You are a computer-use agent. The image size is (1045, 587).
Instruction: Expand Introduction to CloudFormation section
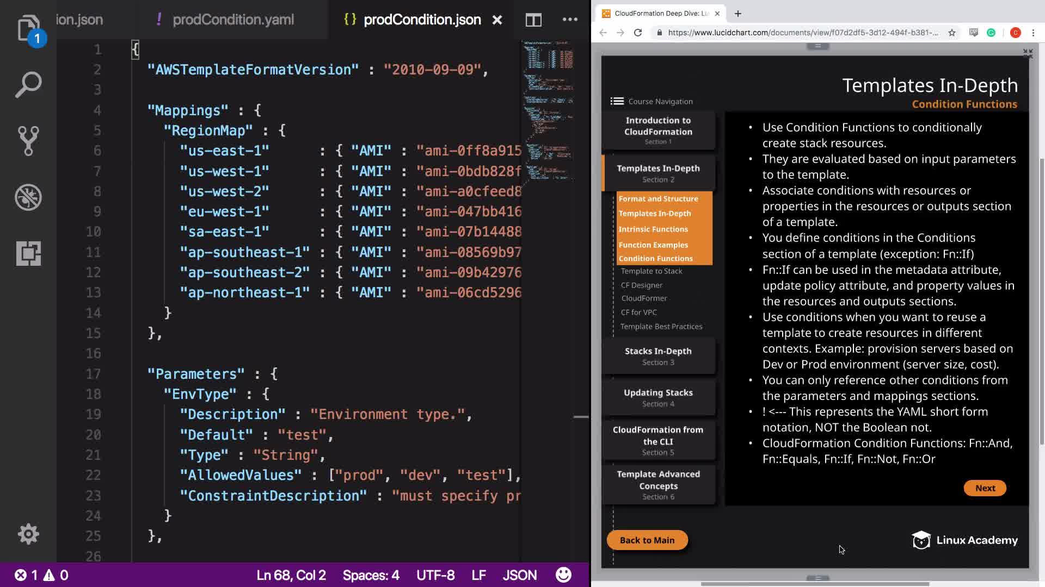click(658, 130)
